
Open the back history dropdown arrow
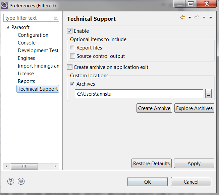(189, 17)
